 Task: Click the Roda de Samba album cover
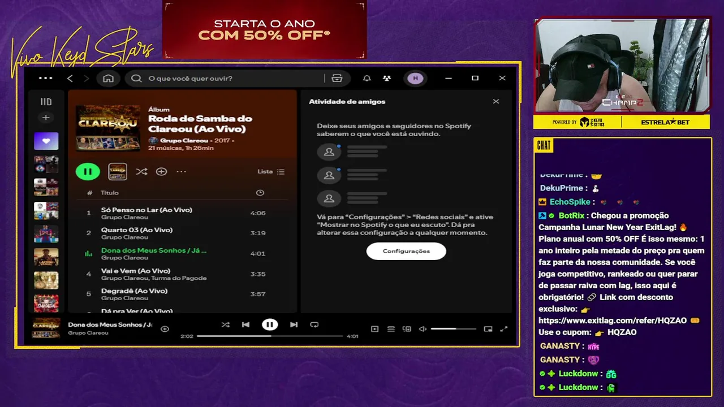coord(108,128)
